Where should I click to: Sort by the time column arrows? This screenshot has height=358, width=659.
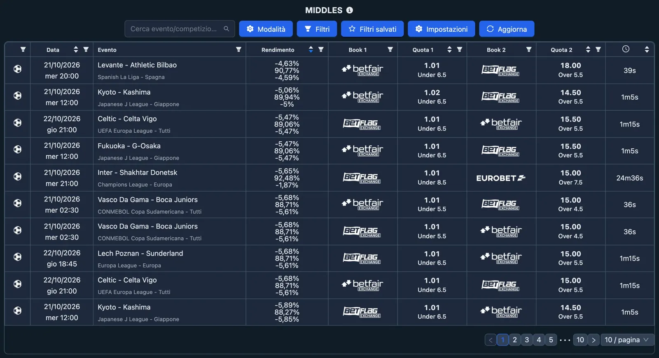647,49
